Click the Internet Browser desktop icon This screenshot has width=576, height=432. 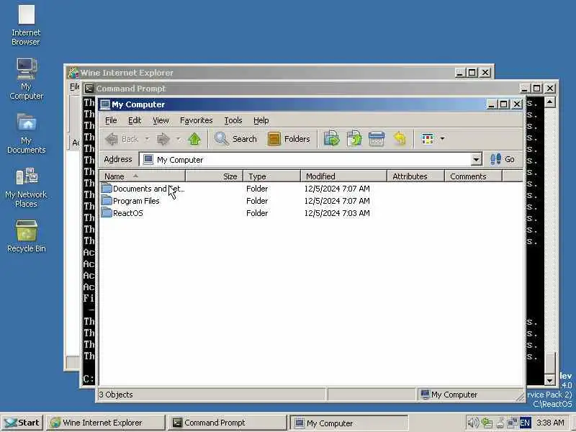[26, 25]
